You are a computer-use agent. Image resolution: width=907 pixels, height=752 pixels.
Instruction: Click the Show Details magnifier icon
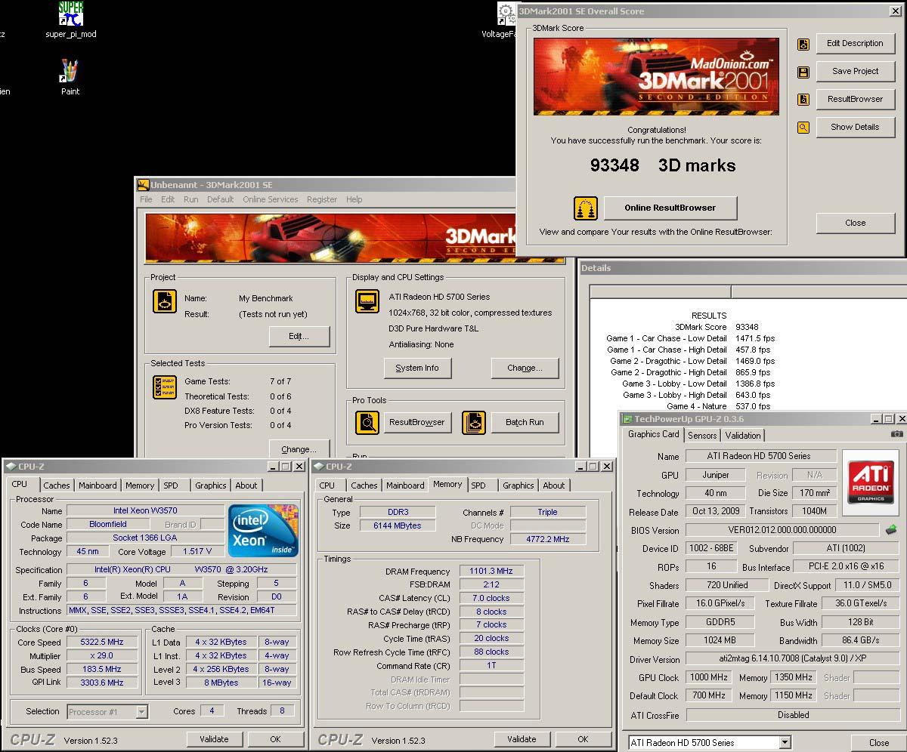click(803, 128)
